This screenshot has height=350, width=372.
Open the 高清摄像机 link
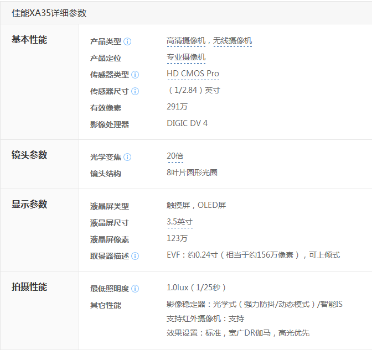186,41
